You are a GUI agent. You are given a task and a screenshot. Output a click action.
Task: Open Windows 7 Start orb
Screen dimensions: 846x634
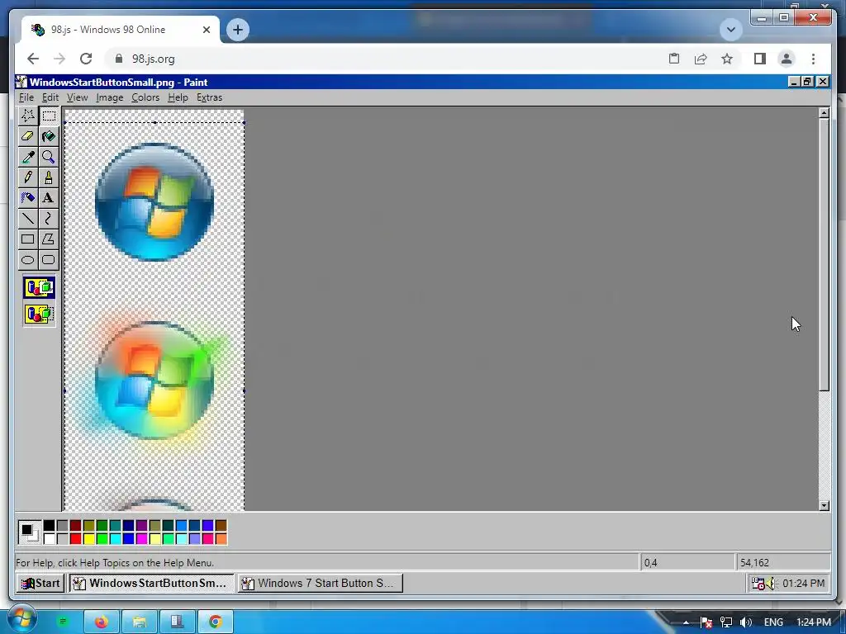pos(21,620)
